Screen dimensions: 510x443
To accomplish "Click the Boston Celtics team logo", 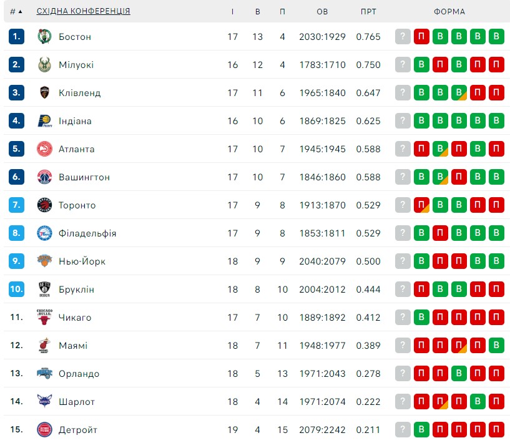I will (x=44, y=36).
